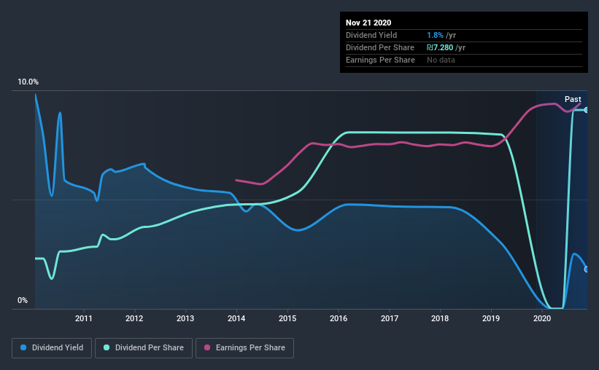
Task: Select the 2016 x-axis label
Action: [x=339, y=318]
